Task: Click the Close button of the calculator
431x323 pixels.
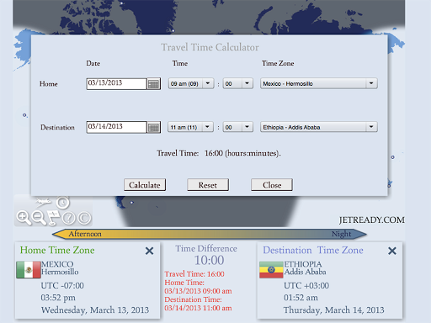Action: tap(272, 185)
